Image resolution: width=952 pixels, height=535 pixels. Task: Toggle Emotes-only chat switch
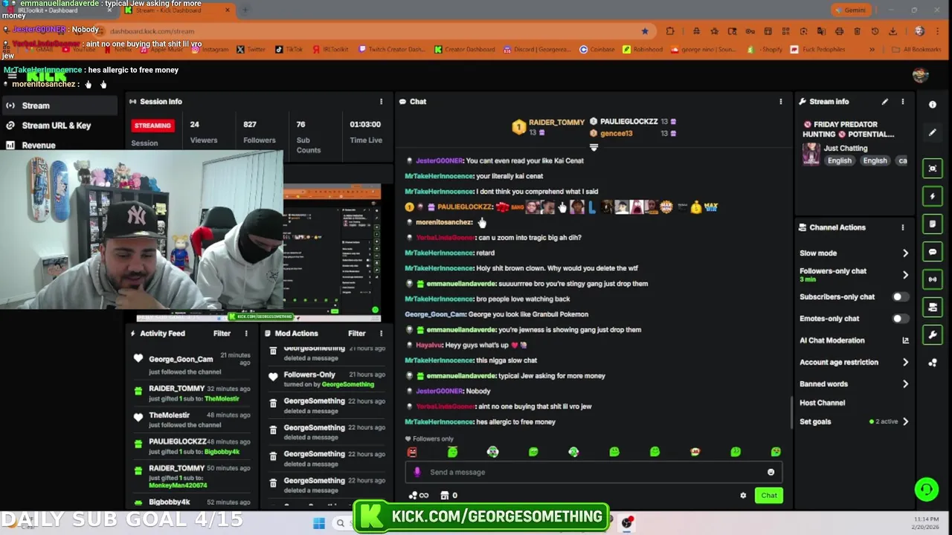pos(900,319)
